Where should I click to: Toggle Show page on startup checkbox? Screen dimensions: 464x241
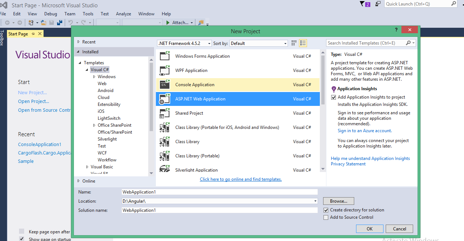pyautogui.click(x=22, y=239)
